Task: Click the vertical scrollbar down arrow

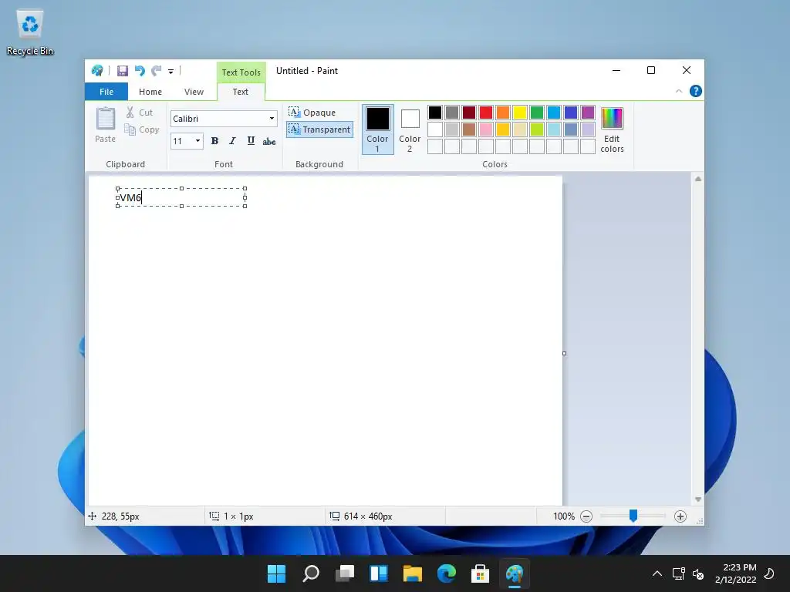Action: tap(697, 499)
